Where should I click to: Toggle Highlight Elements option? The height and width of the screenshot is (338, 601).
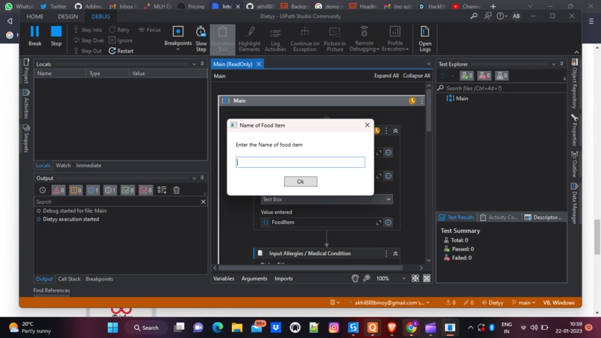pyautogui.click(x=249, y=38)
